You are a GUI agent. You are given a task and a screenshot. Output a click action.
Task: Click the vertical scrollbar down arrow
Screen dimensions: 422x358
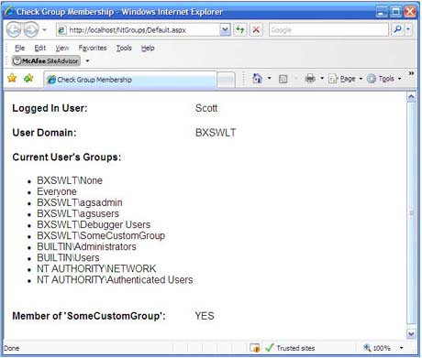[411, 334]
